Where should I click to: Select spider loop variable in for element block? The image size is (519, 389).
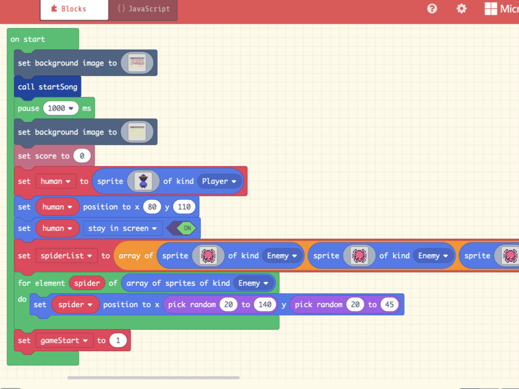tap(87, 283)
